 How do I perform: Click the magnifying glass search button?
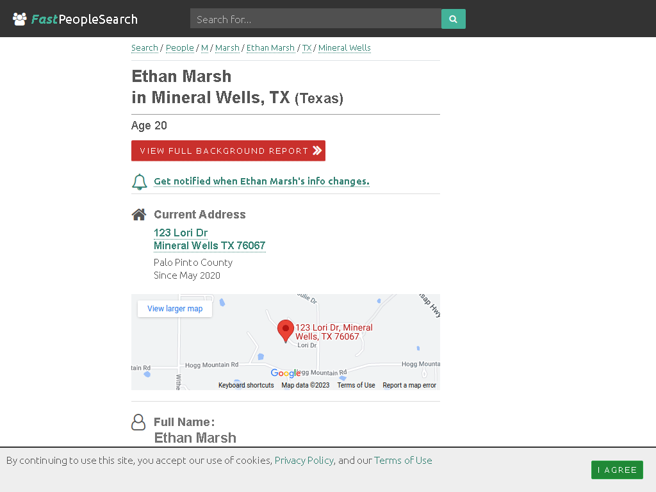tap(453, 19)
